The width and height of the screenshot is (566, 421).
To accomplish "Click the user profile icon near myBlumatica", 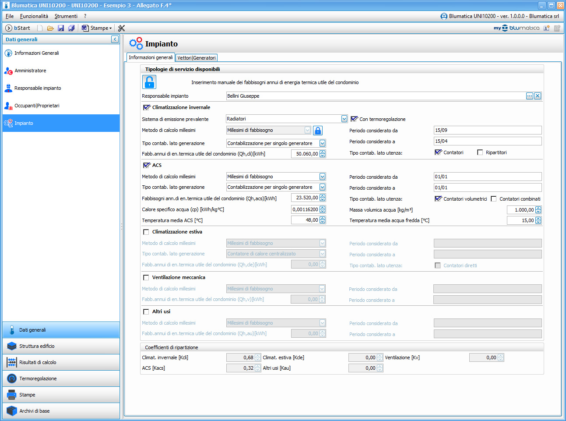I will pos(547,28).
